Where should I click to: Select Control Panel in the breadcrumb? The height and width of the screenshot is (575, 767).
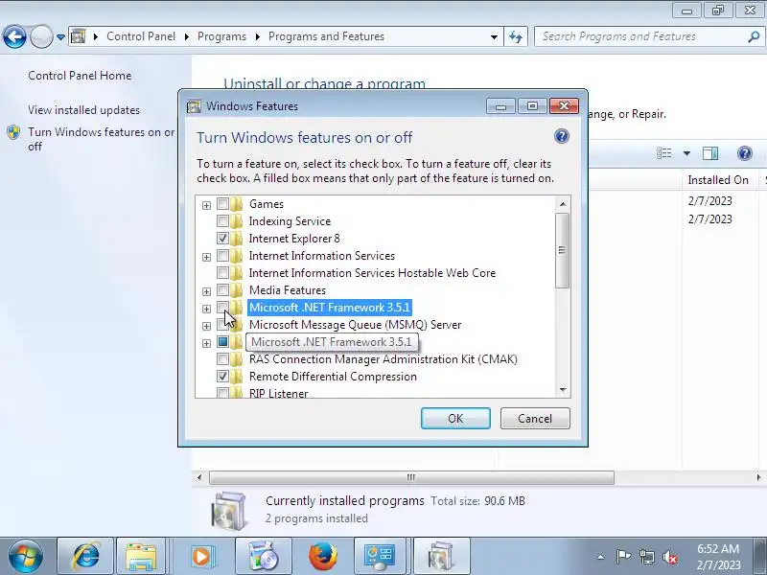pos(141,36)
